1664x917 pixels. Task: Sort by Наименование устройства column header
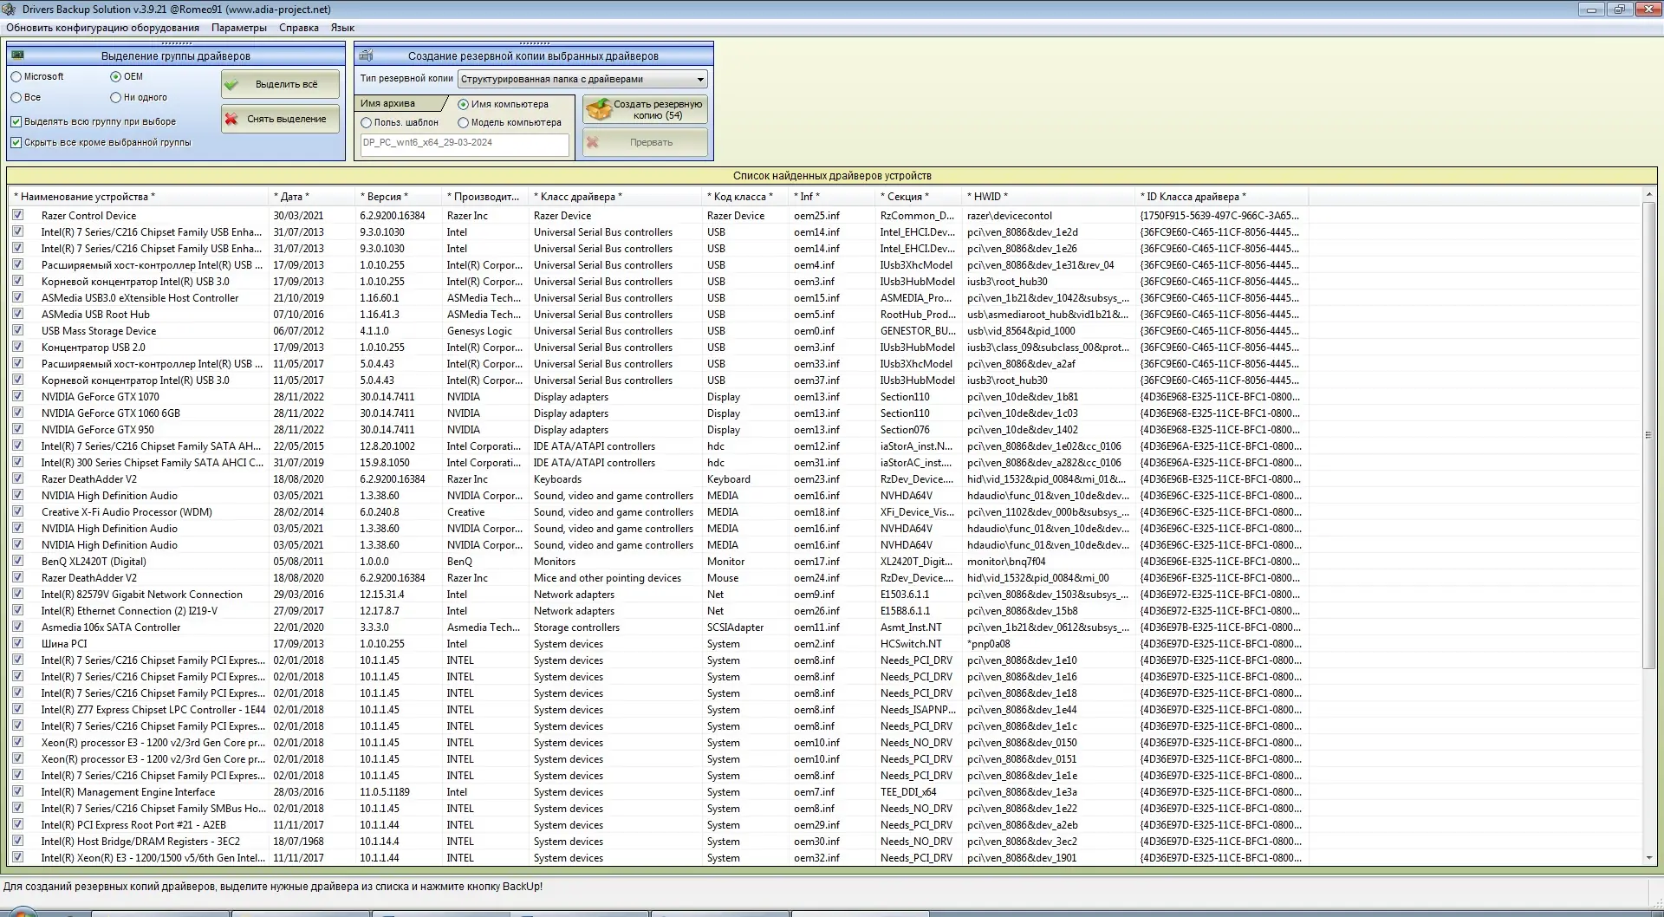pos(139,197)
